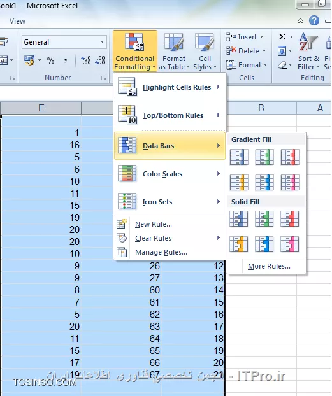Select column E header
The height and width of the screenshot is (396, 332).
tap(41, 108)
